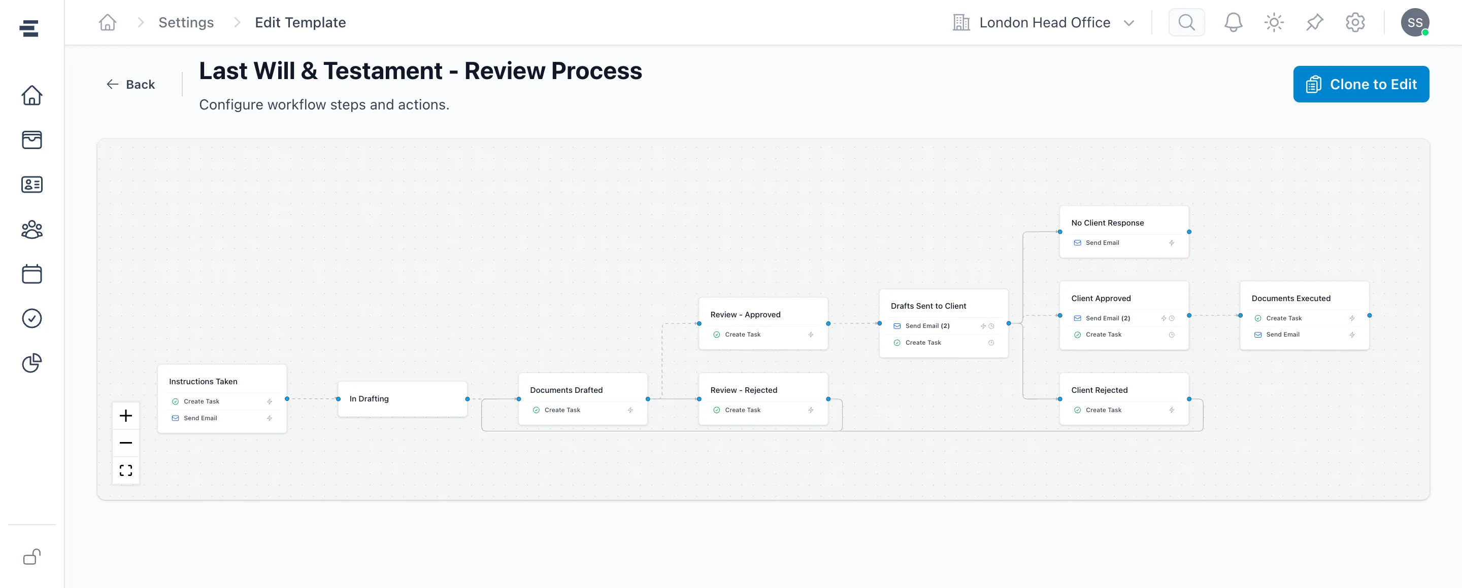Open the contact card sidebar icon
1462x588 pixels.
point(32,185)
